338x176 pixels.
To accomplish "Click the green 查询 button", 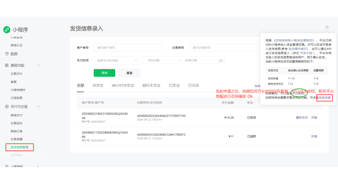I will 104,73.
